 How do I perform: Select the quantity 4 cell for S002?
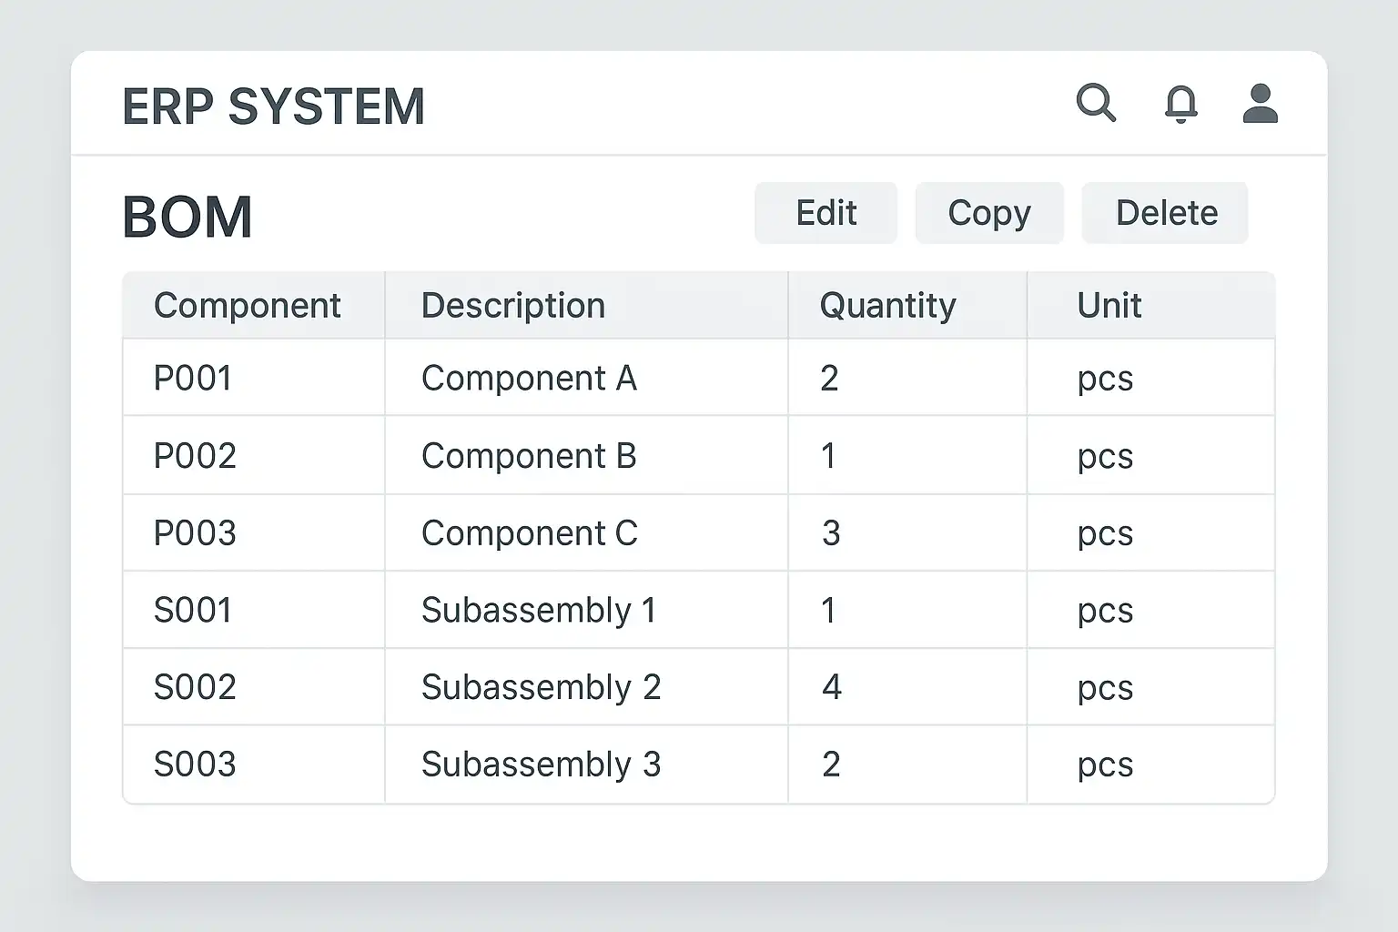coord(831,687)
